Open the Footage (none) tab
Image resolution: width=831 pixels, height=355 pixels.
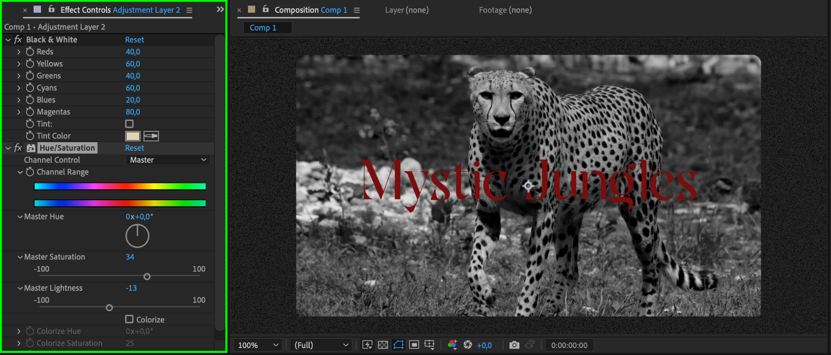tap(505, 10)
